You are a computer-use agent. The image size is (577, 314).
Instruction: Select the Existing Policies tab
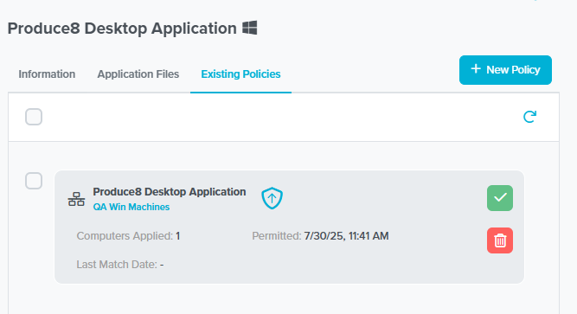click(240, 74)
